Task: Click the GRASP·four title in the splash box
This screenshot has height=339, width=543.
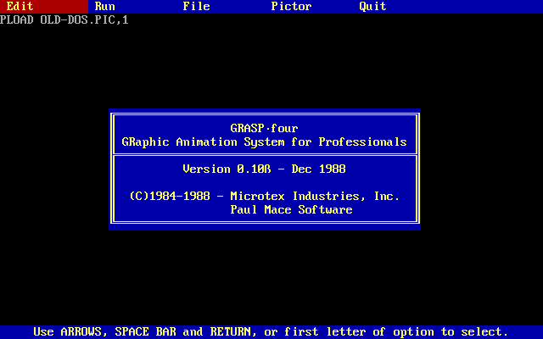Action: [x=264, y=128]
